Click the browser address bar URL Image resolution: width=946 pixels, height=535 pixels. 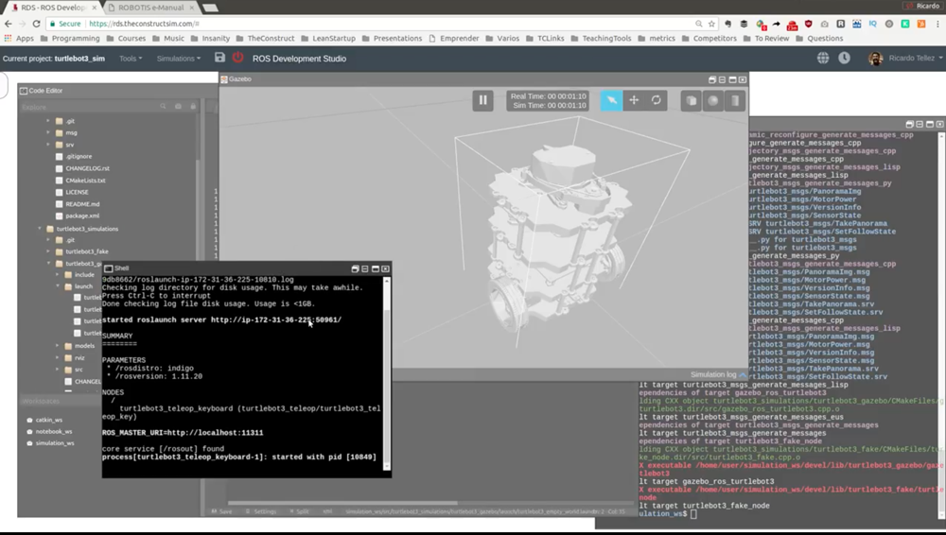pyautogui.click(x=143, y=24)
